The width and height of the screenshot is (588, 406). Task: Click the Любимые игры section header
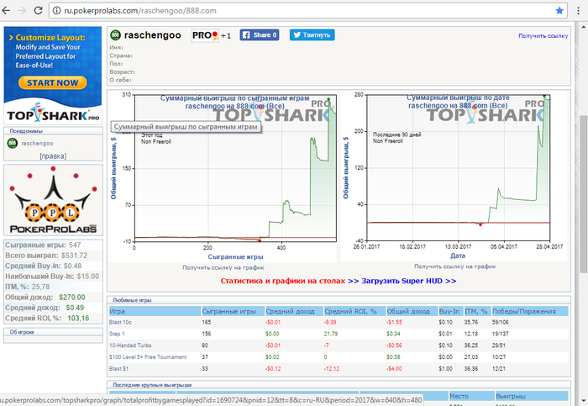coord(339,300)
